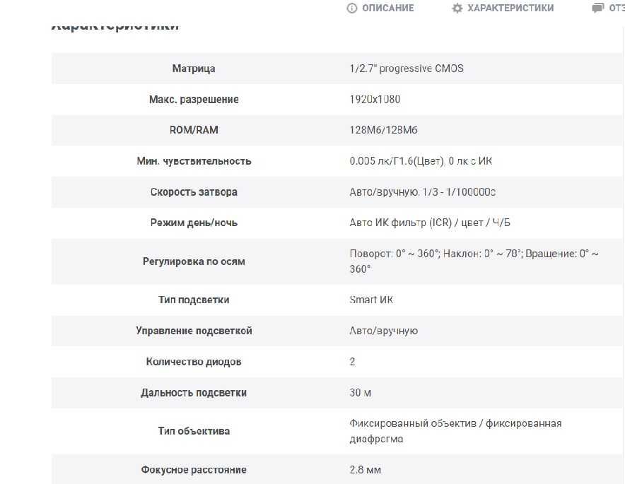
Task: Click the Регулировка по осям label
Action: (194, 261)
